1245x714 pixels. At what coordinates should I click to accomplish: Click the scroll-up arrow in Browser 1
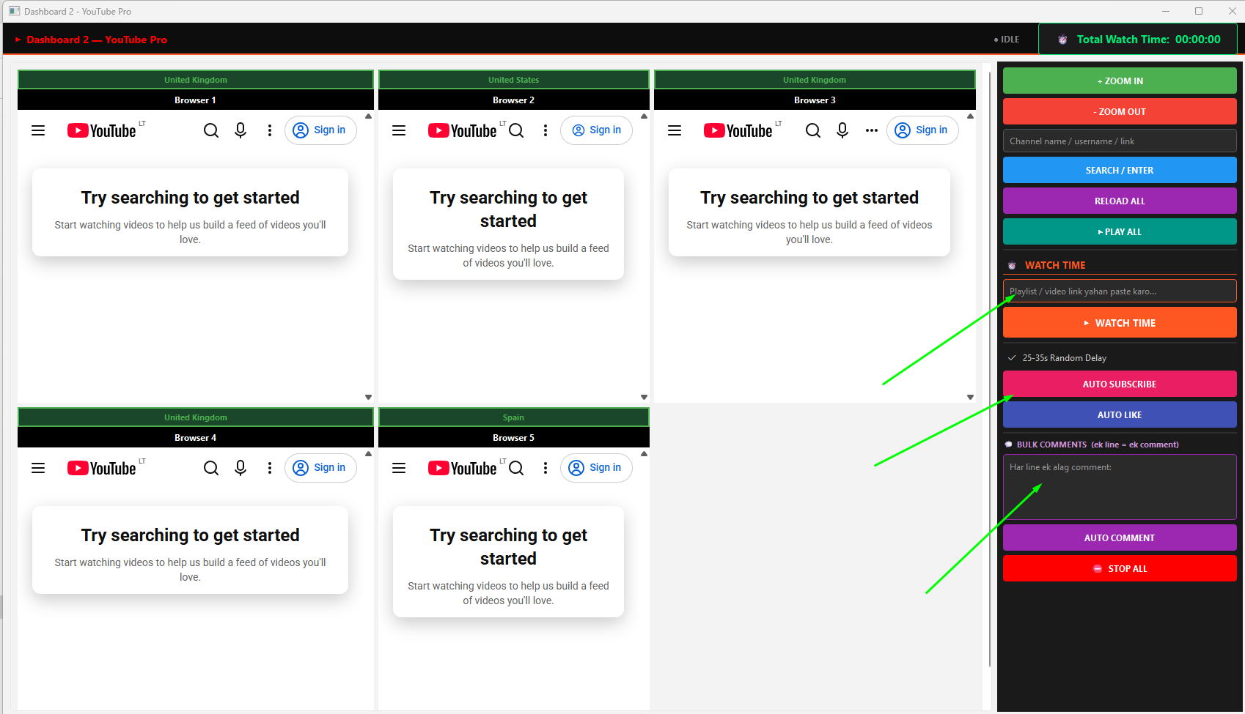(x=368, y=116)
